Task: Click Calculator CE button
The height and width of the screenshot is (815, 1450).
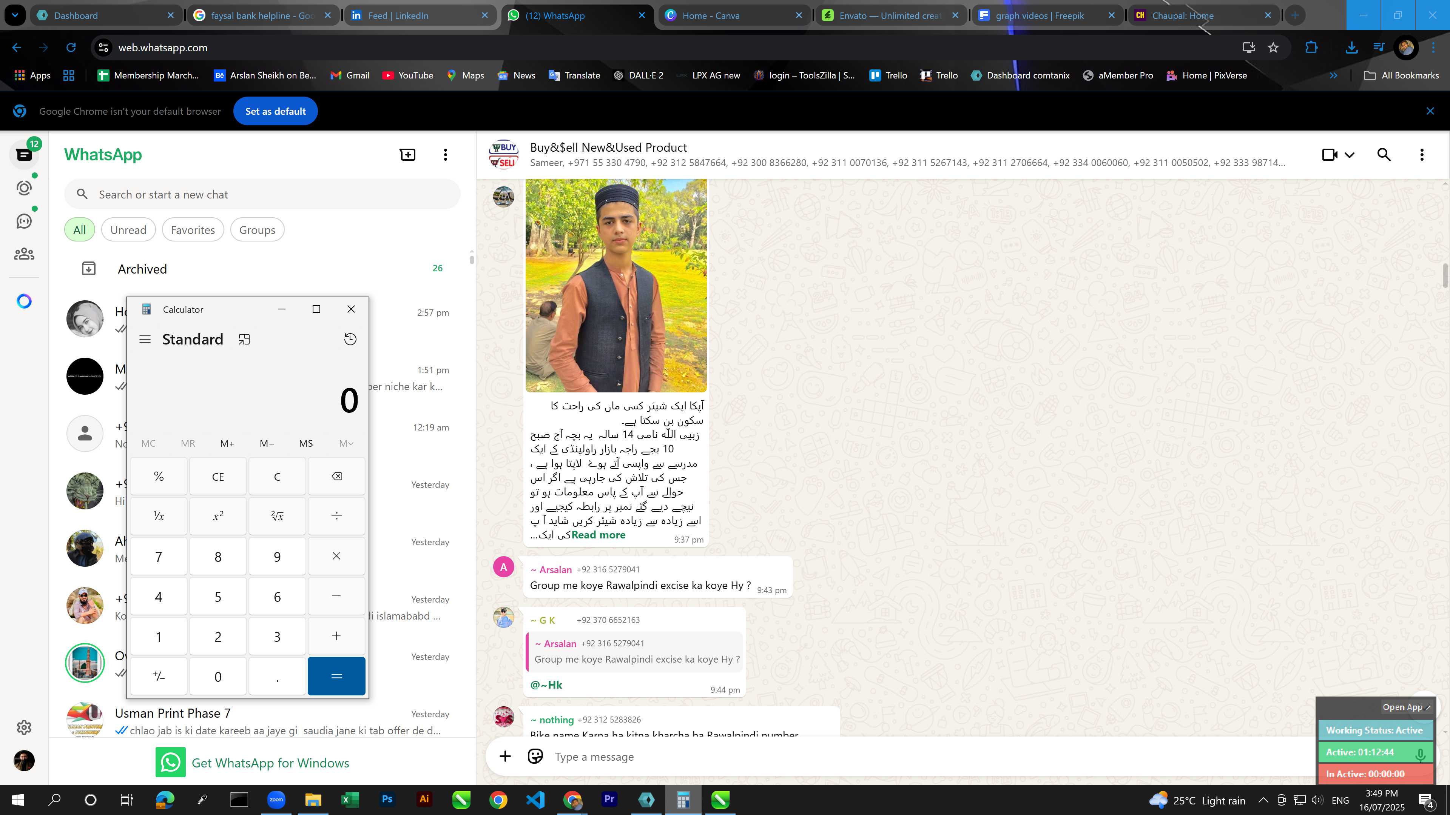Action: [x=218, y=477]
